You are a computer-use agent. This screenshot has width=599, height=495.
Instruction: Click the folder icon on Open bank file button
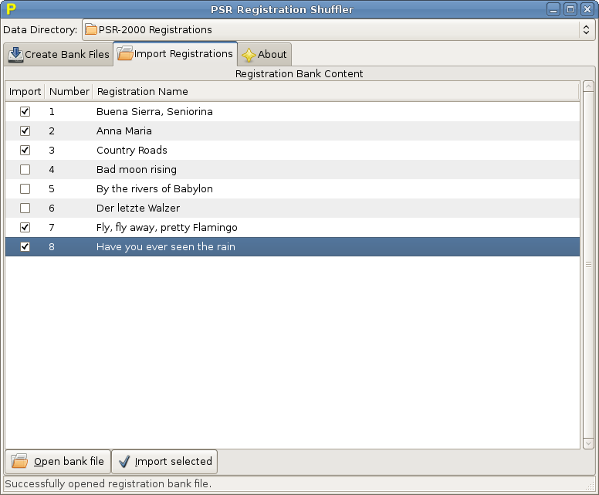(x=19, y=462)
